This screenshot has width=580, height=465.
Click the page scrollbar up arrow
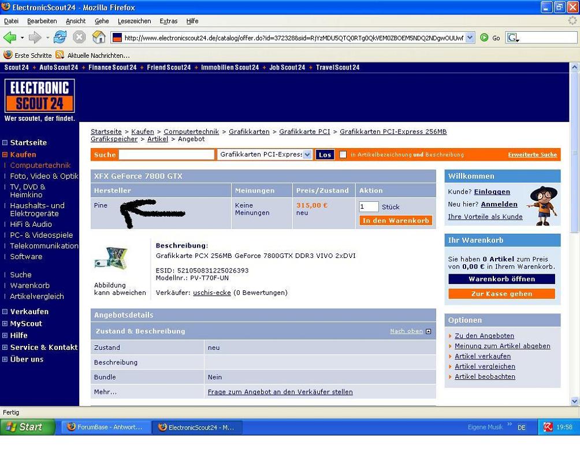pyautogui.click(x=574, y=67)
